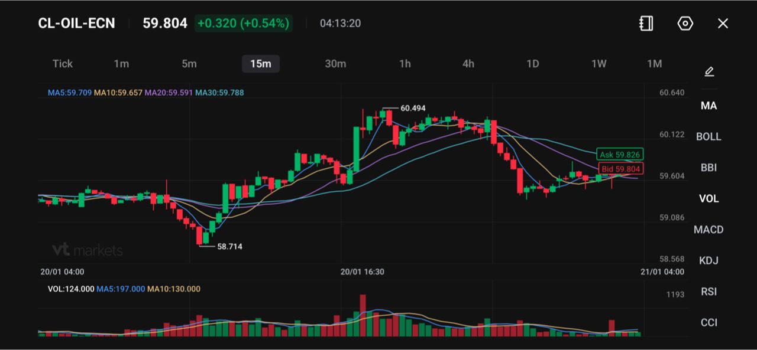Click the Ask 59.826 price label

point(619,155)
